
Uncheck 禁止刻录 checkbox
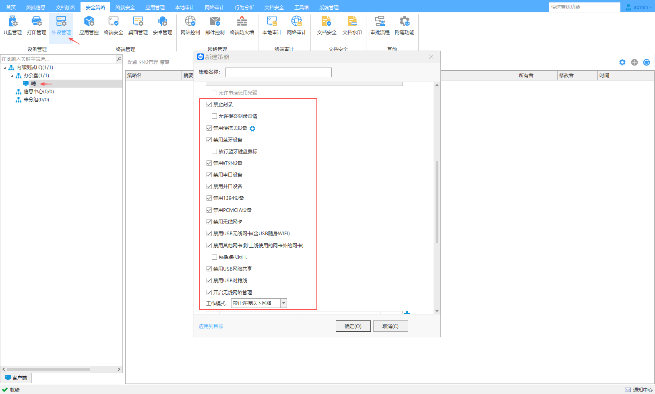(x=209, y=105)
